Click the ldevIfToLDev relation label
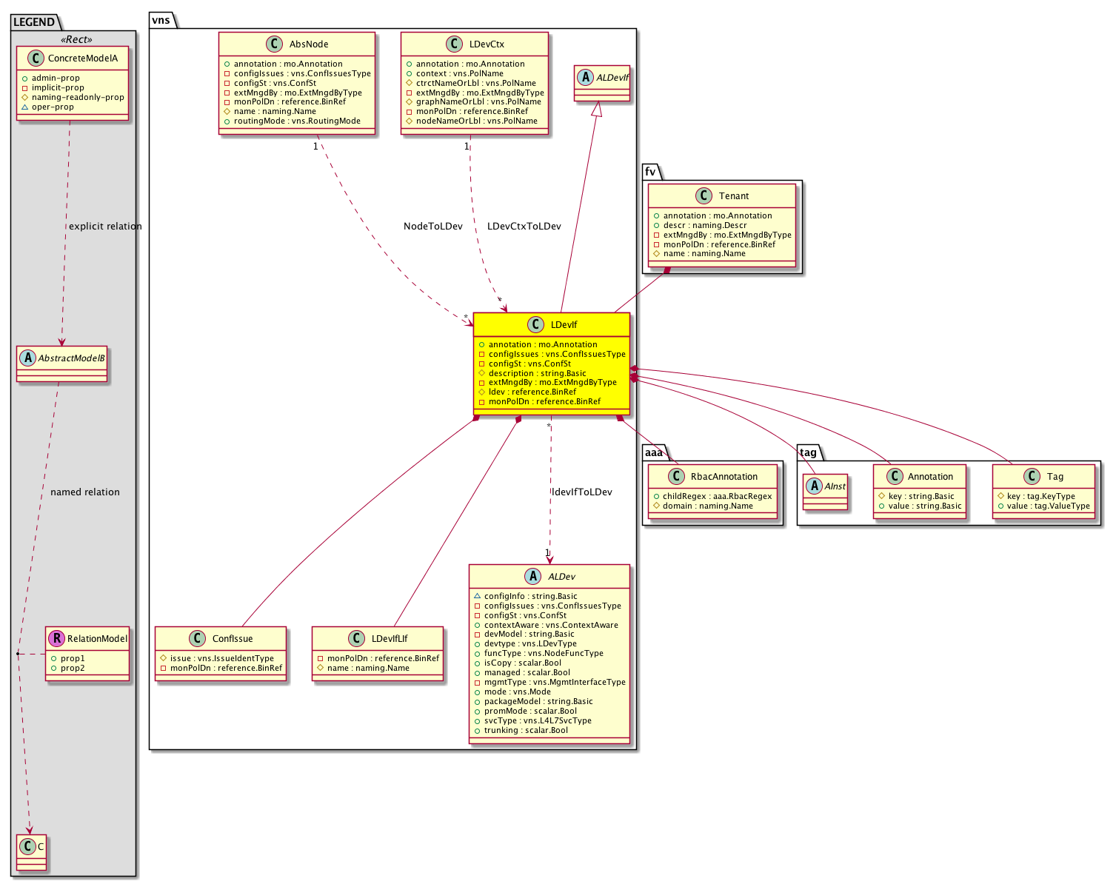The height and width of the screenshot is (884, 1116). pyautogui.click(x=582, y=492)
